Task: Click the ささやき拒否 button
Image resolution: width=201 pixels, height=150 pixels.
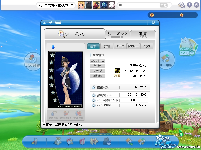Action: click(x=66, y=115)
